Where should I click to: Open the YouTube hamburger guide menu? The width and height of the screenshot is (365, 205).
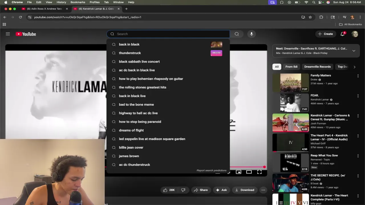coord(8,34)
